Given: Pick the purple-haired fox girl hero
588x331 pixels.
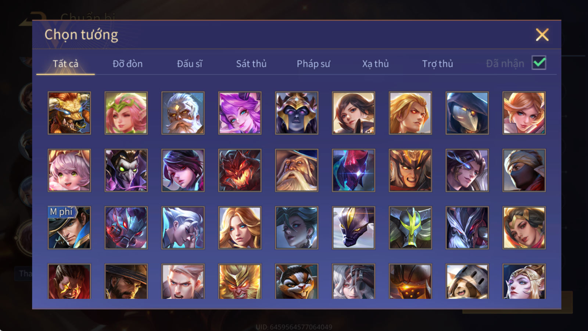Looking at the screenshot, I should [240, 113].
